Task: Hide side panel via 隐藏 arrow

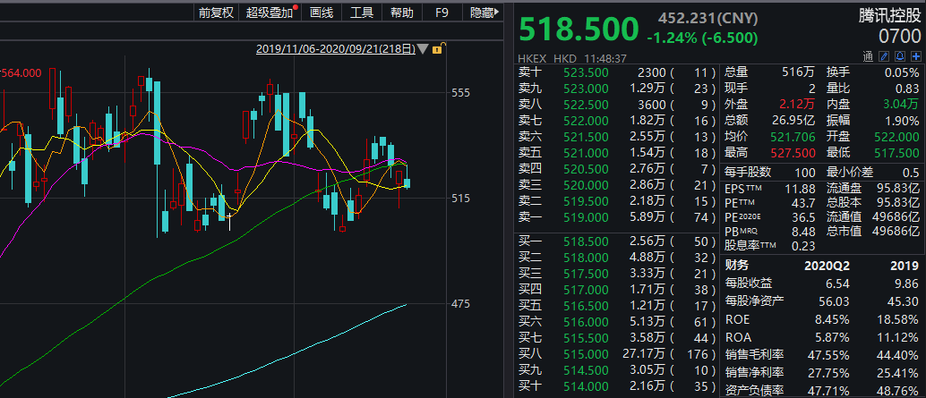Action: click(484, 13)
